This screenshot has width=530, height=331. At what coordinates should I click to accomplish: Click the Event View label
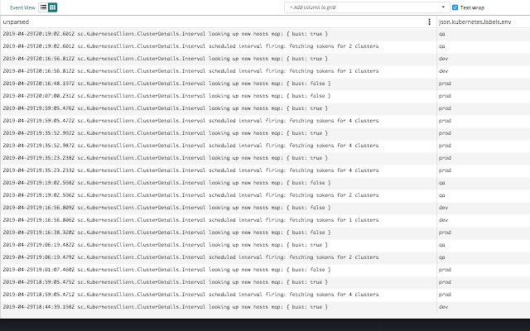(22, 7)
